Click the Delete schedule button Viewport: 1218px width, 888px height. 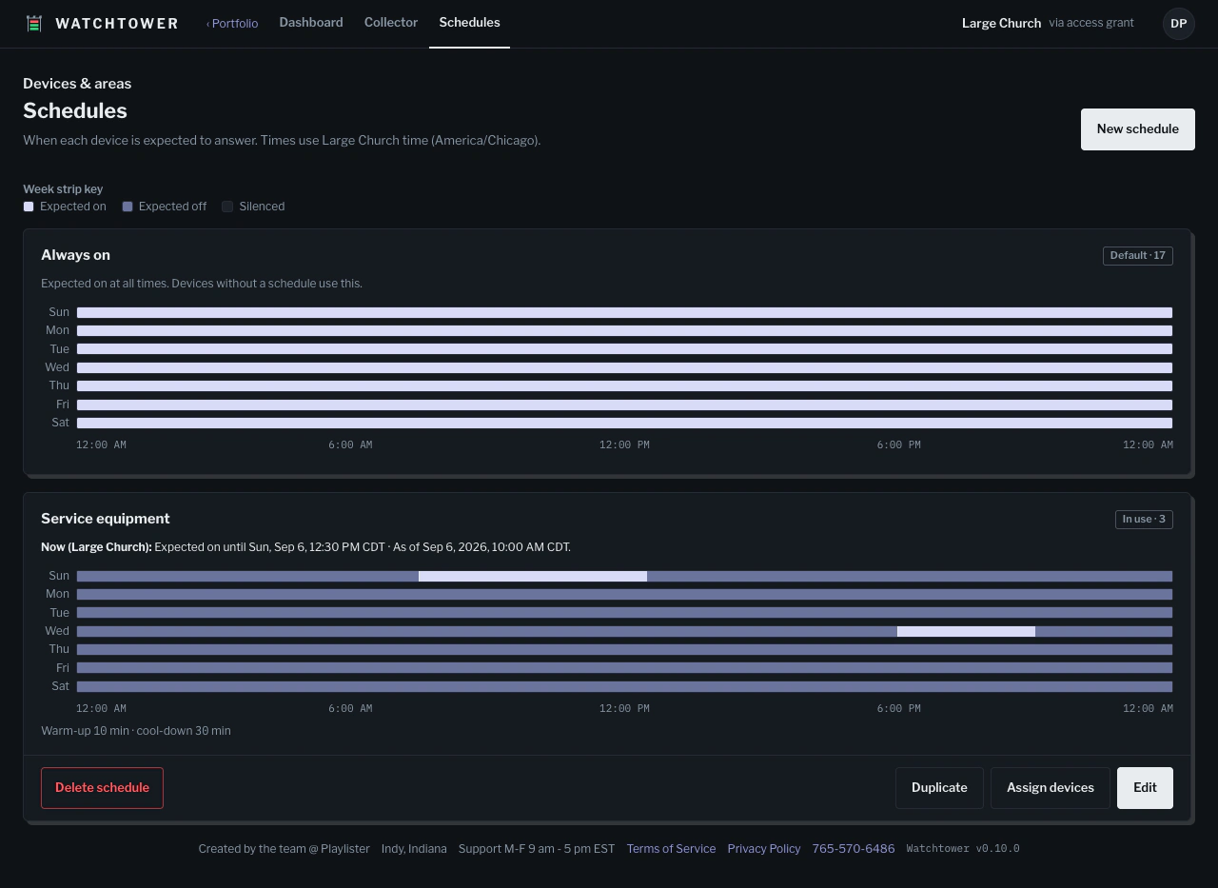(102, 788)
